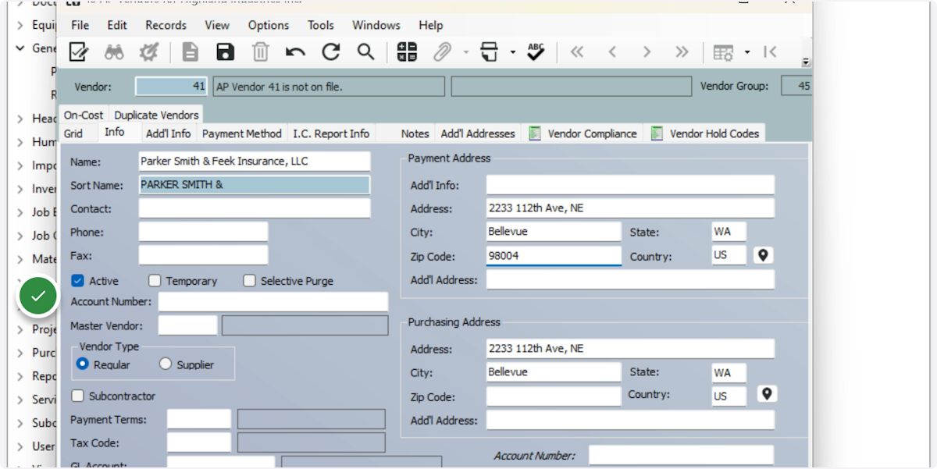Go to previous record arrow

[x=612, y=52]
